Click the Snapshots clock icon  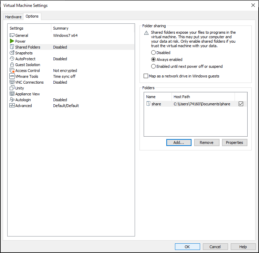pos(12,53)
